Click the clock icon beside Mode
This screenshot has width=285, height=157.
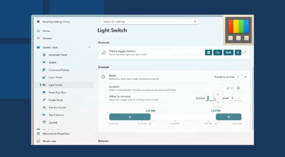pyautogui.click(x=103, y=77)
